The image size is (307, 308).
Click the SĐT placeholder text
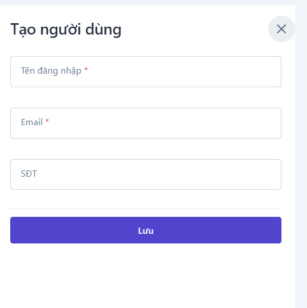(29, 174)
